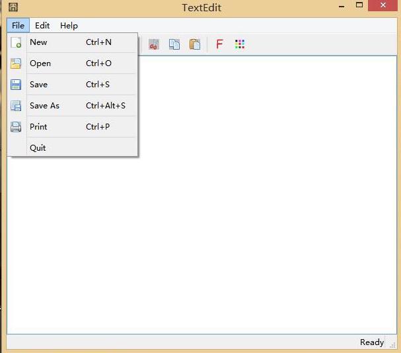Expand the Edit menu
This screenshot has width=401, height=353.
42,26
